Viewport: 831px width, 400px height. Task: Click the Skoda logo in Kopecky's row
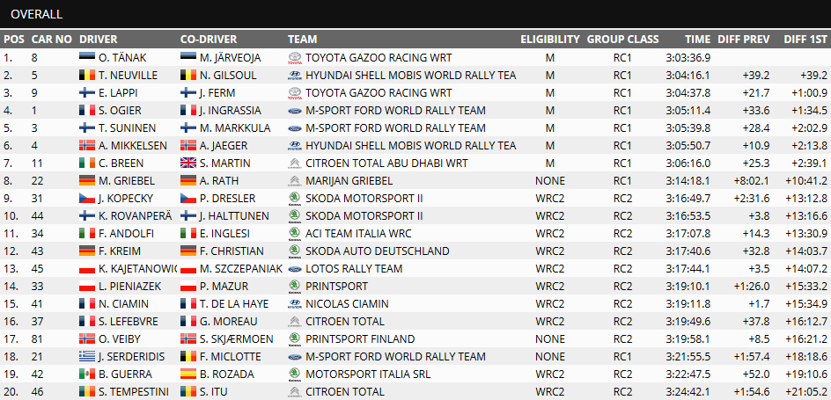[x=295, y=199]
